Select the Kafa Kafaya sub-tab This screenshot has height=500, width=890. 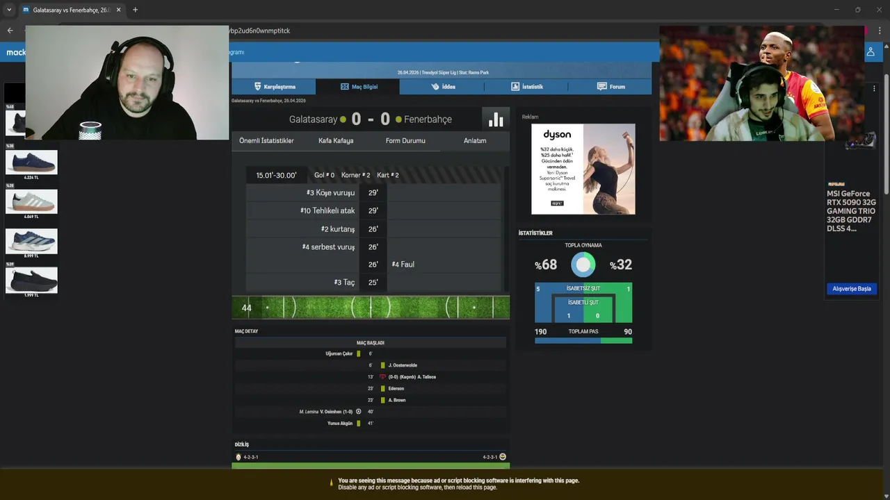pyautogui.click(x=336, y=140)
